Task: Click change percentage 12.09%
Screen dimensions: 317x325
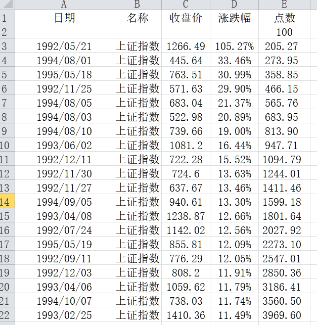Action: (x=234, y=244)
